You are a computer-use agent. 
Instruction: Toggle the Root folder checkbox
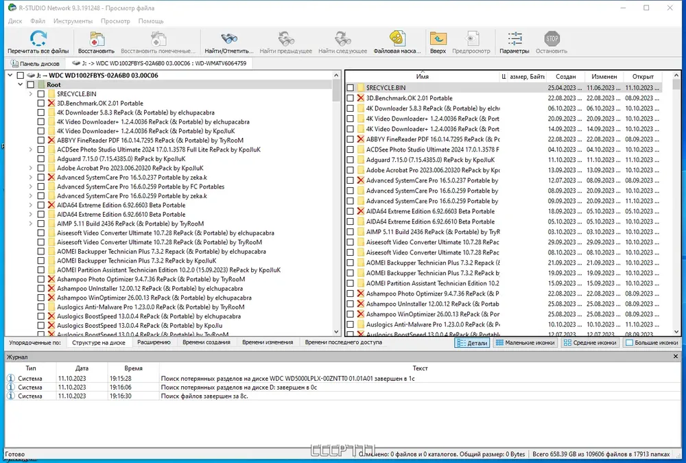click(31, 84)
